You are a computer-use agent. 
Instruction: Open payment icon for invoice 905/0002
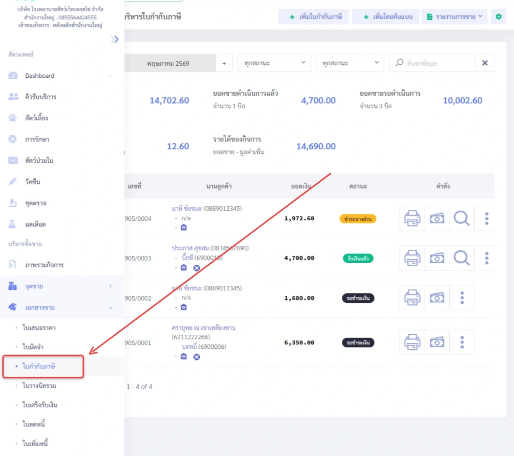[x=437, y=298]
